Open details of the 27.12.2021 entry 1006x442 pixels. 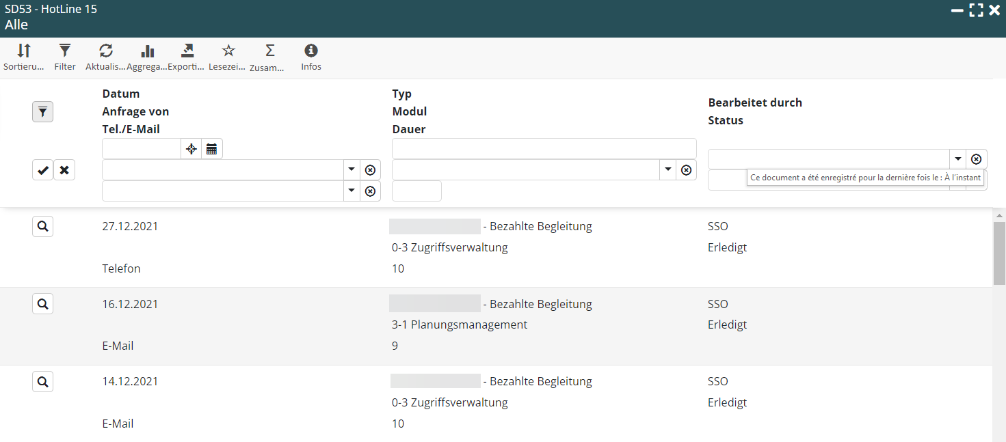(43, 227)
